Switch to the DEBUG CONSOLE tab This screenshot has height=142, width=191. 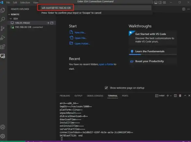[95, 96]
